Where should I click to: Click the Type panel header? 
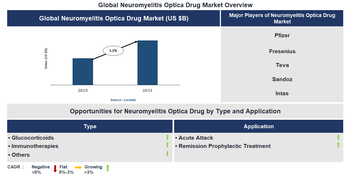click(x=90, y=126)
